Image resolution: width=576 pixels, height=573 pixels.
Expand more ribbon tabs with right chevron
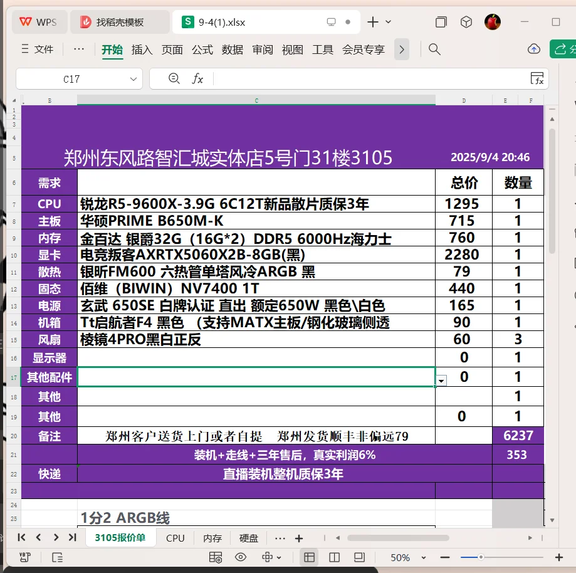tap(402, 50)
